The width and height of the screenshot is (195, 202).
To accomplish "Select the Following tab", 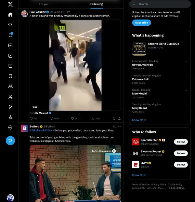I will click(97, 4).
